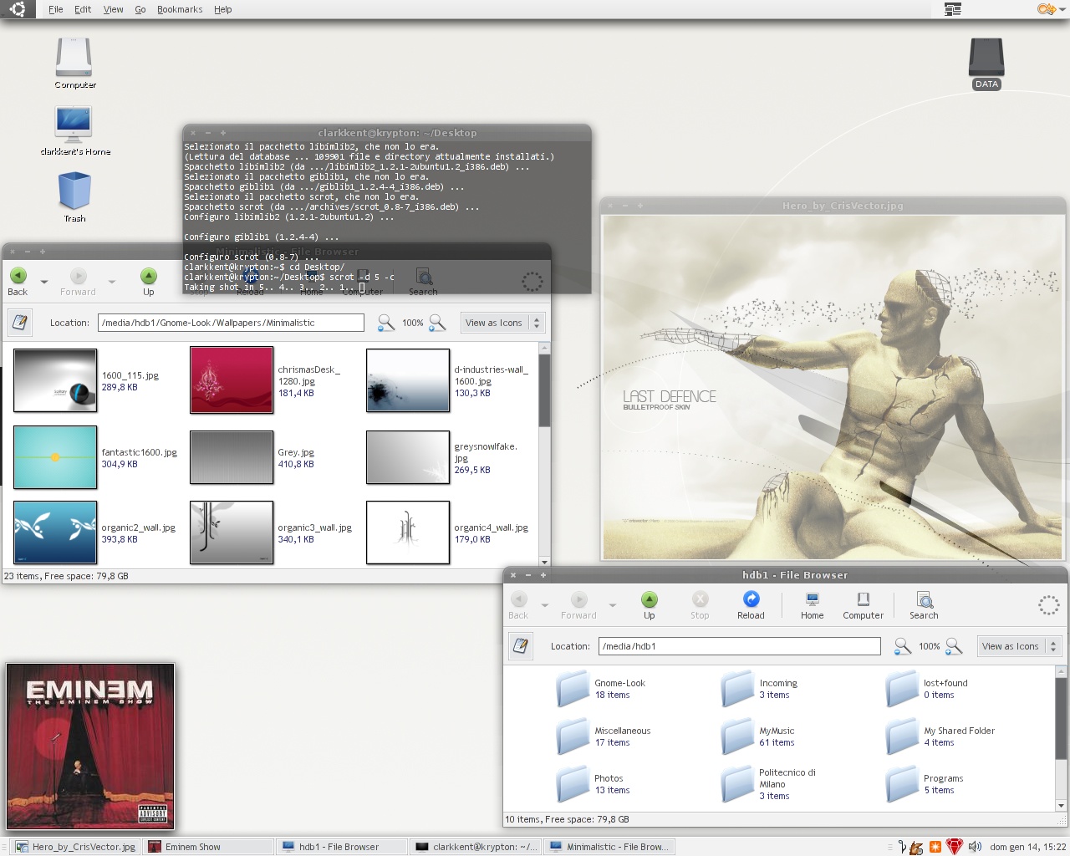Click the volume speaker icon in tray
The width and height of the screenshot is (1070, 856).
click(975, 847)
